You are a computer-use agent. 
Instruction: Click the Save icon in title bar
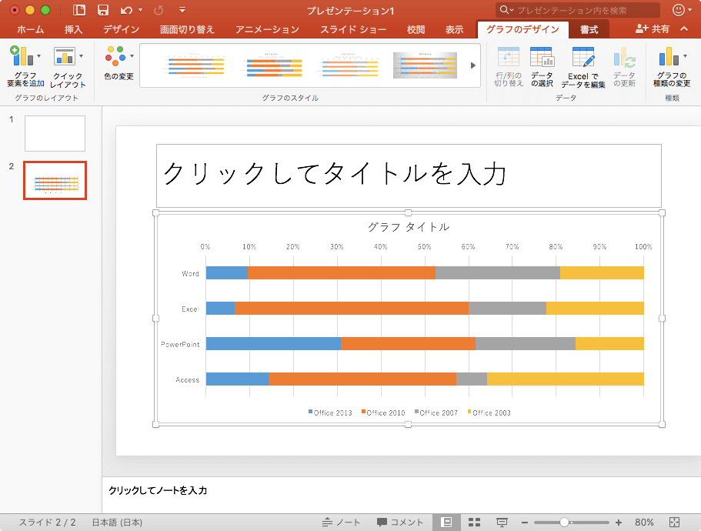pos(103,10)
